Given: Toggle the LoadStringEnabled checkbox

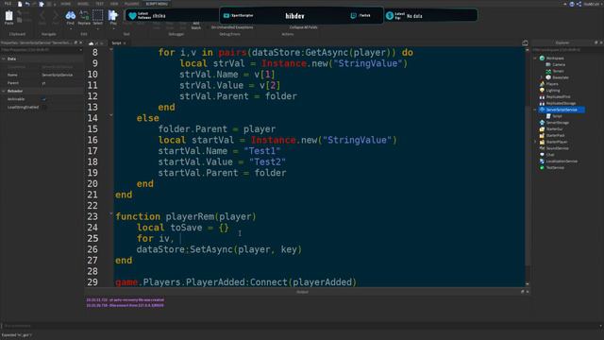Looking at the screenshot, I should tap(44, 107).
